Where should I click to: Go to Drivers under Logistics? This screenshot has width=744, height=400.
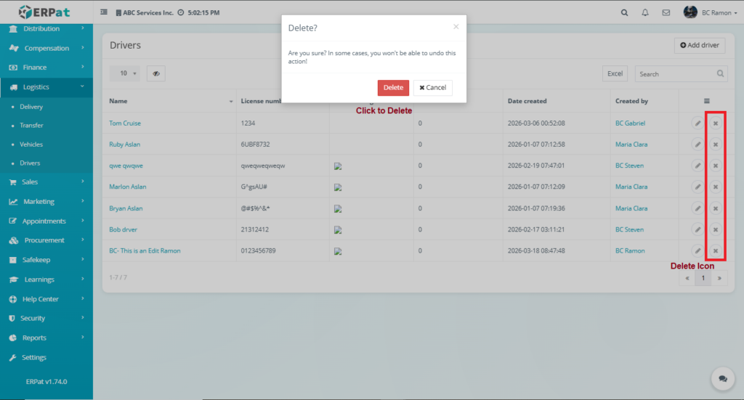click(x=30, y=163)
